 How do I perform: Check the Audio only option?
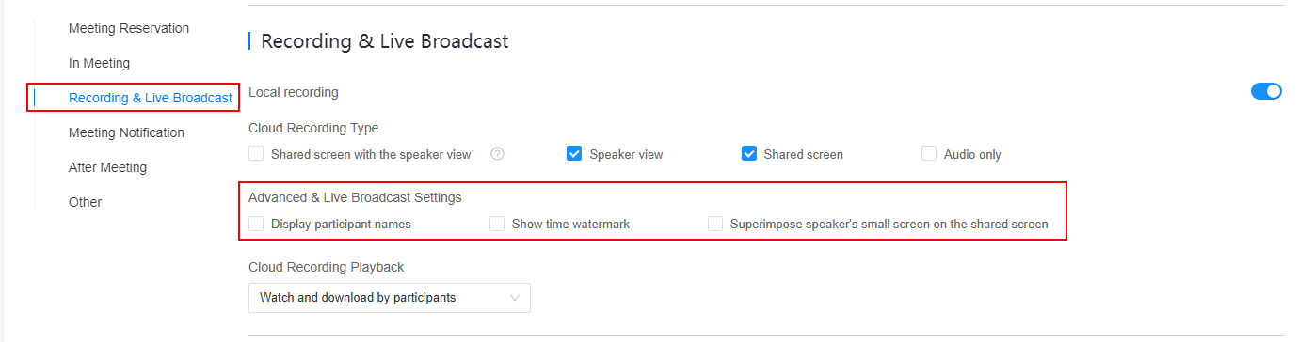929,154
